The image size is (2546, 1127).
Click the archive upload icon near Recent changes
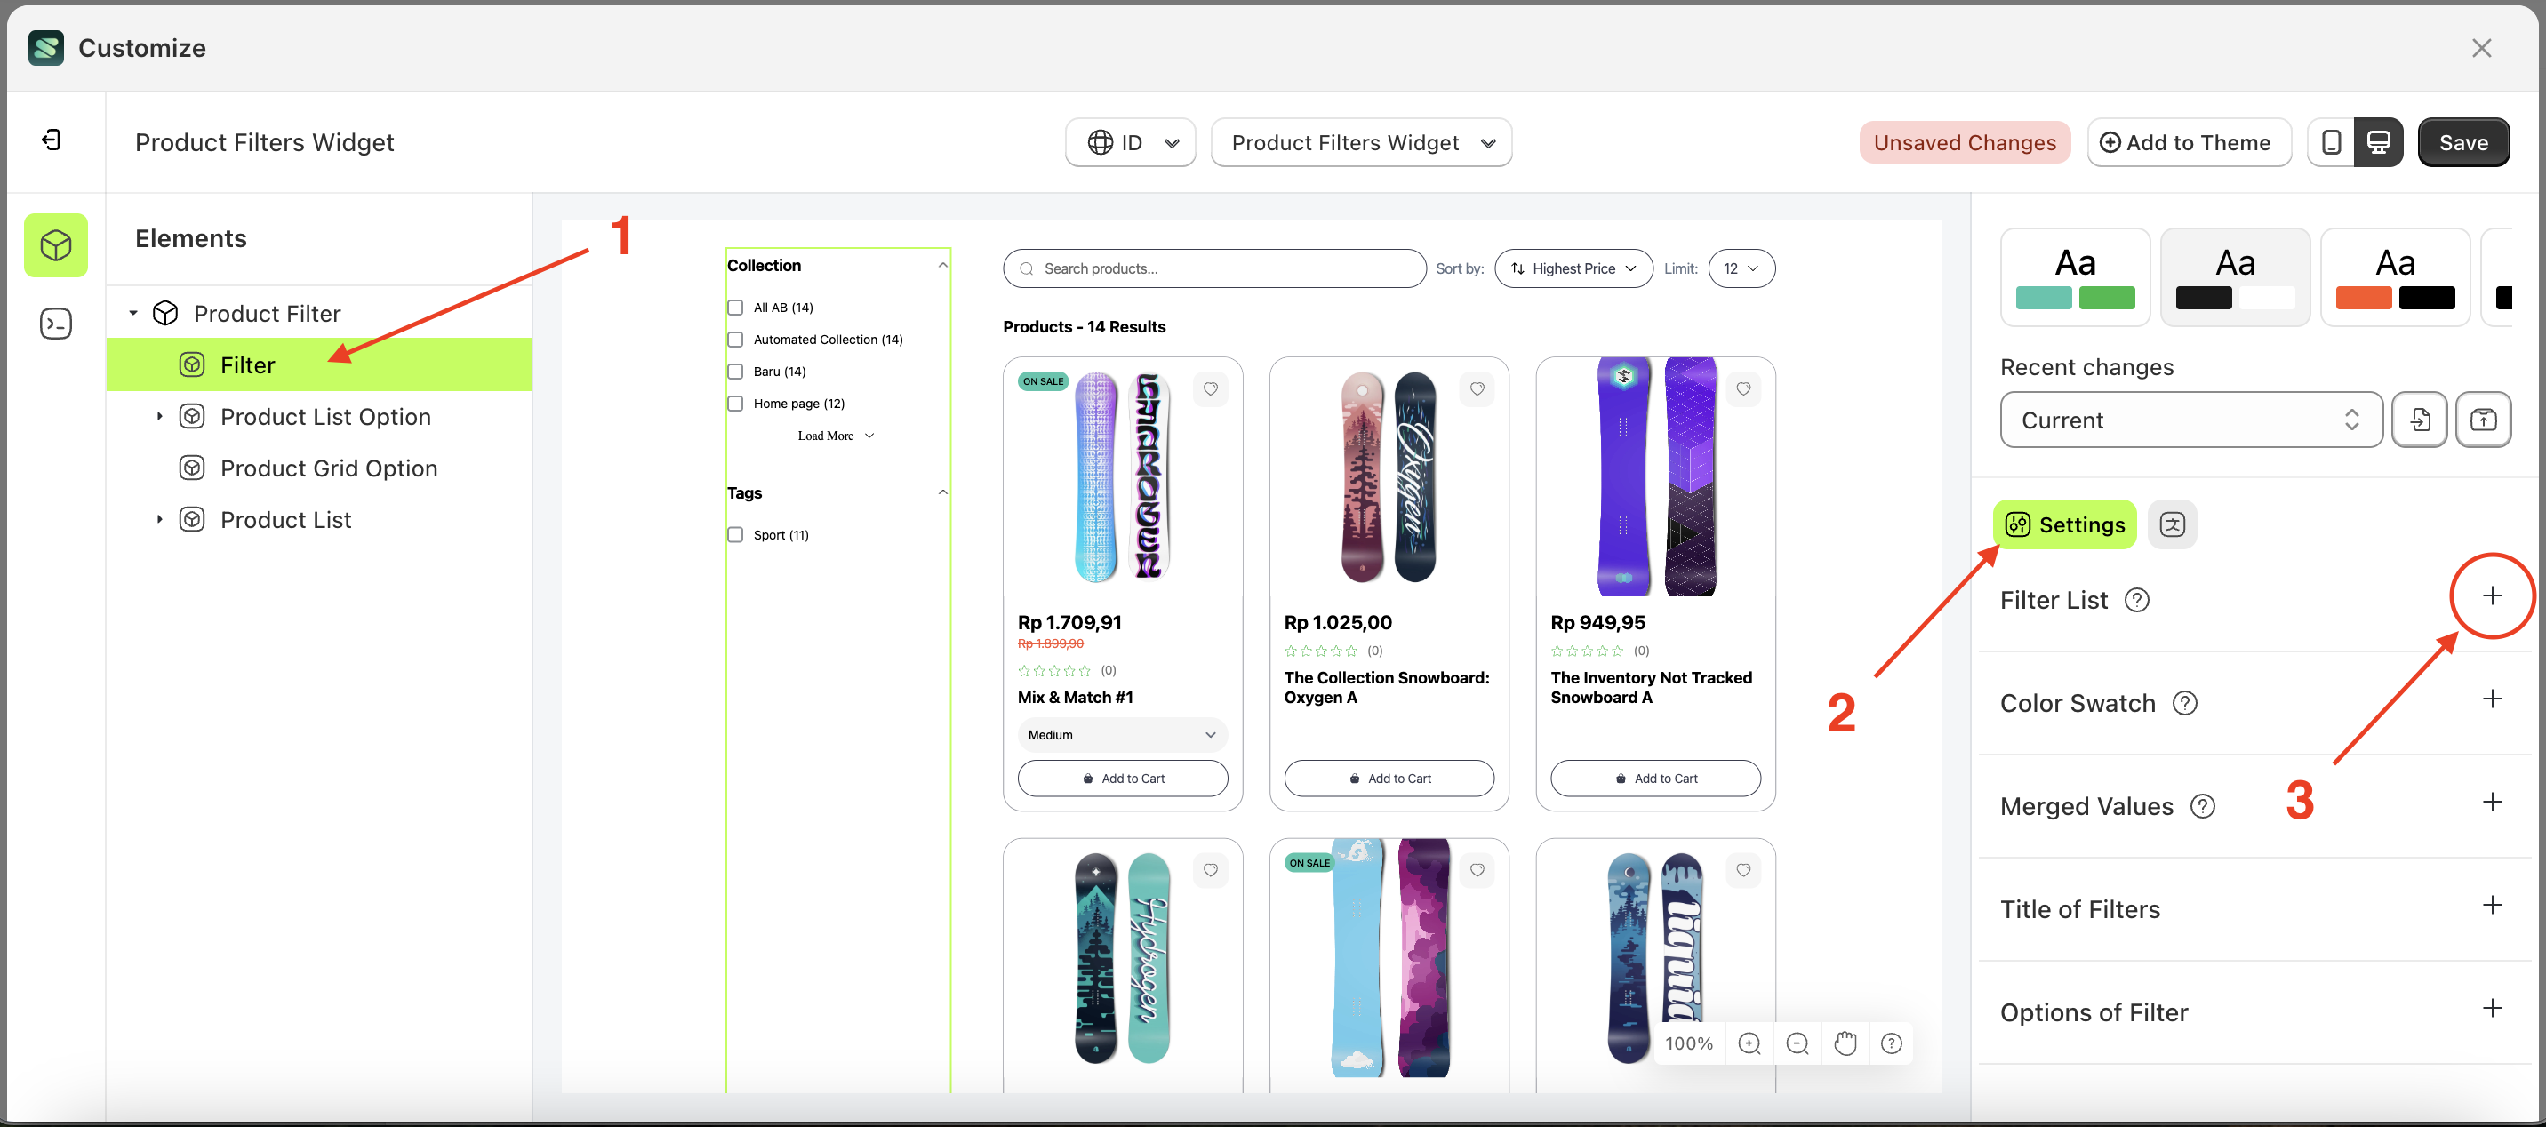tap(2484, 420)
